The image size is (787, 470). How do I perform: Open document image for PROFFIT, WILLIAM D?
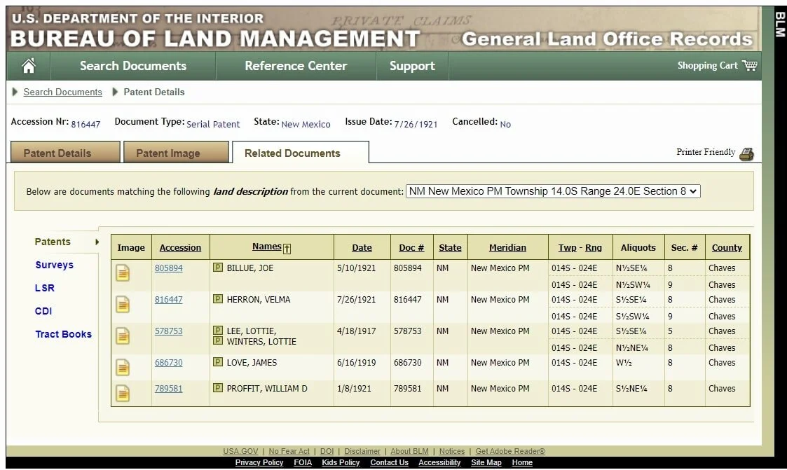point(123,393)
